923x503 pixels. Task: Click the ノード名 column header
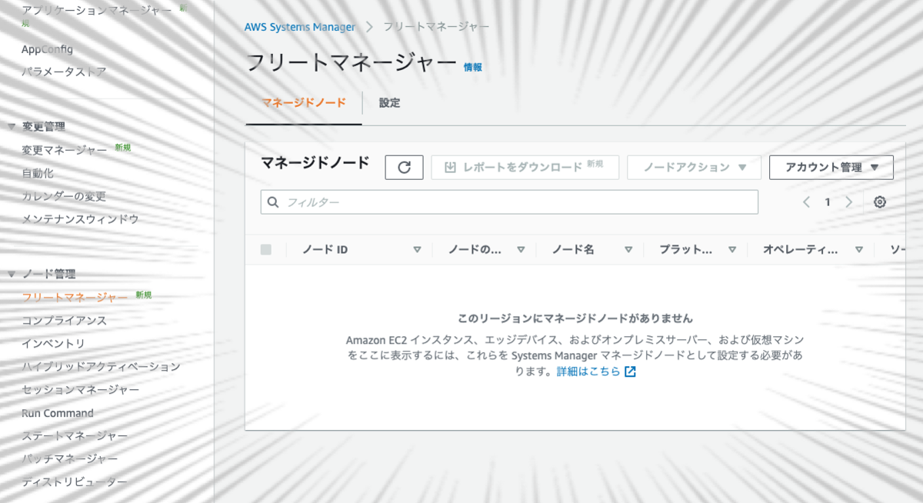click(573, 250)
